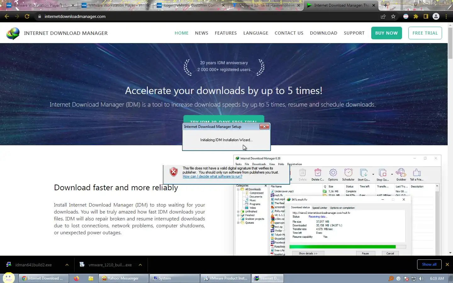Bookmark this page with the star icon
This screenshot has height=283, width=453.
[x=393, y=16]
